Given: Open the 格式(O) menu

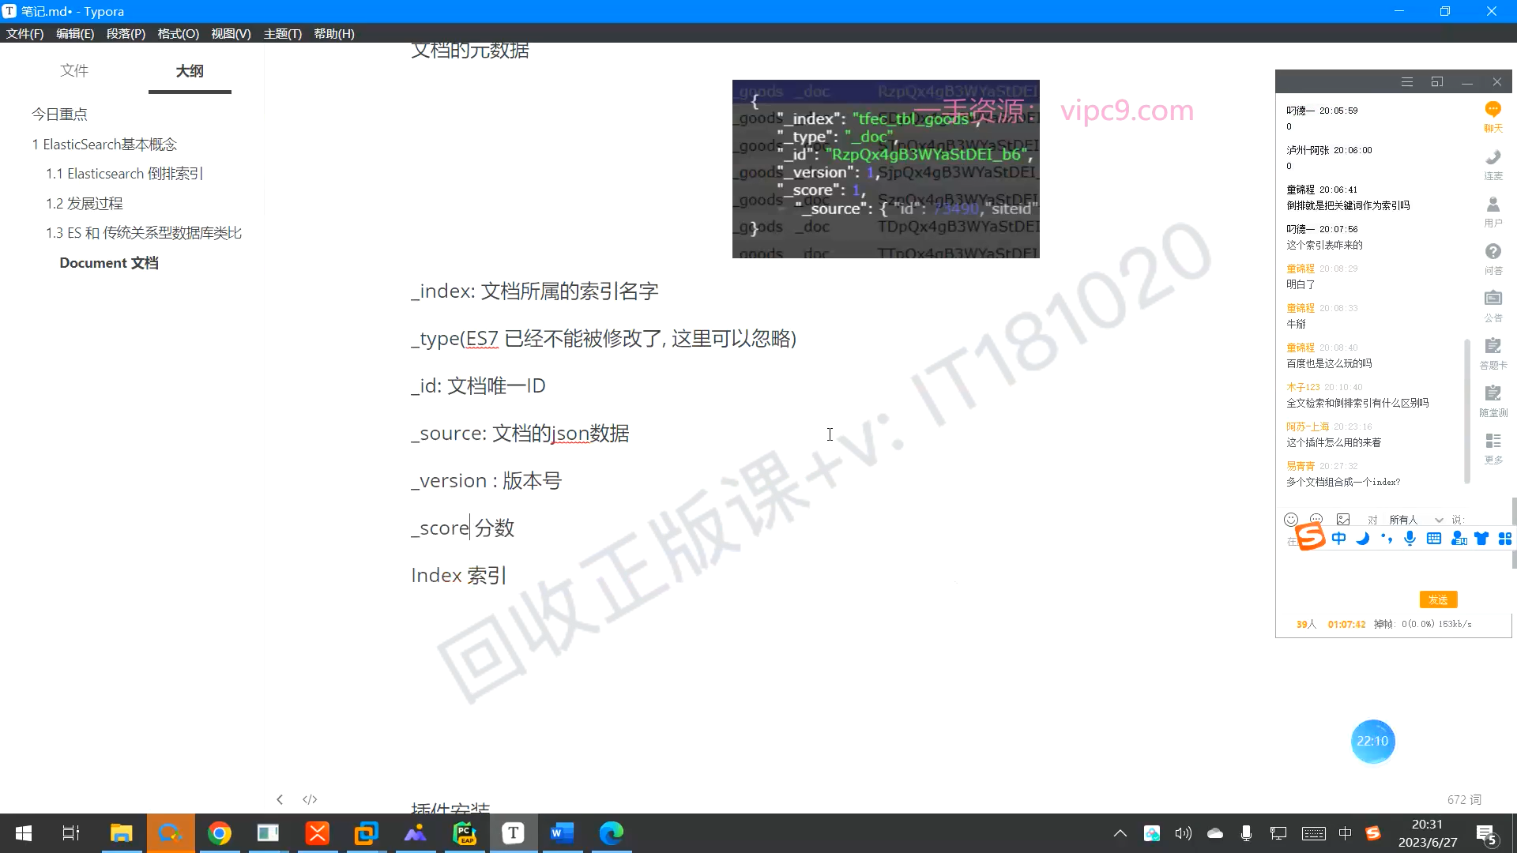Looking at the screenshot, I should pyautogui.click(x=178, y=33).
